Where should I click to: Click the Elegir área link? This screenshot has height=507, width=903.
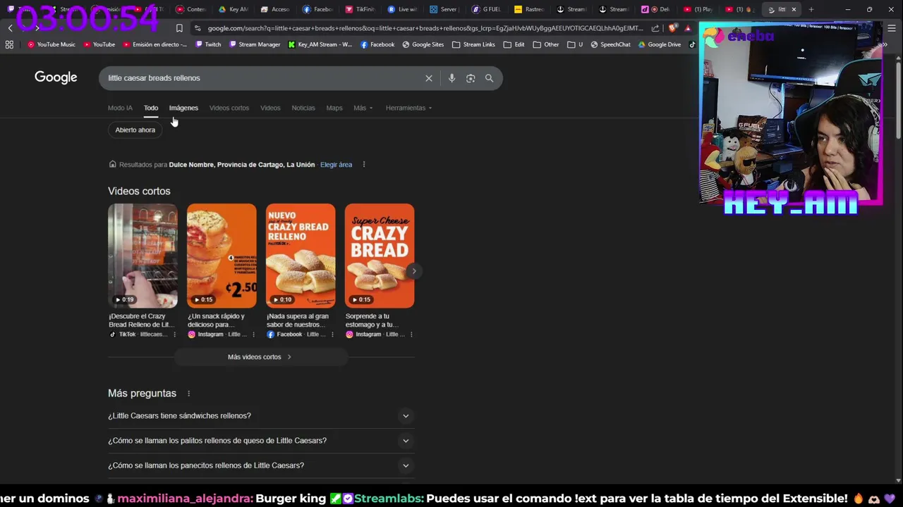pyautogui.click(x=336, y=165)
